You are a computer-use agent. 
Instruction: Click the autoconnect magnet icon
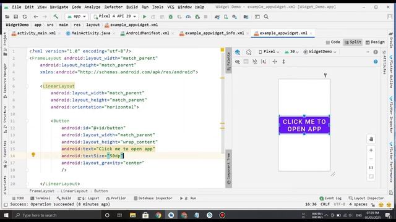254,62
